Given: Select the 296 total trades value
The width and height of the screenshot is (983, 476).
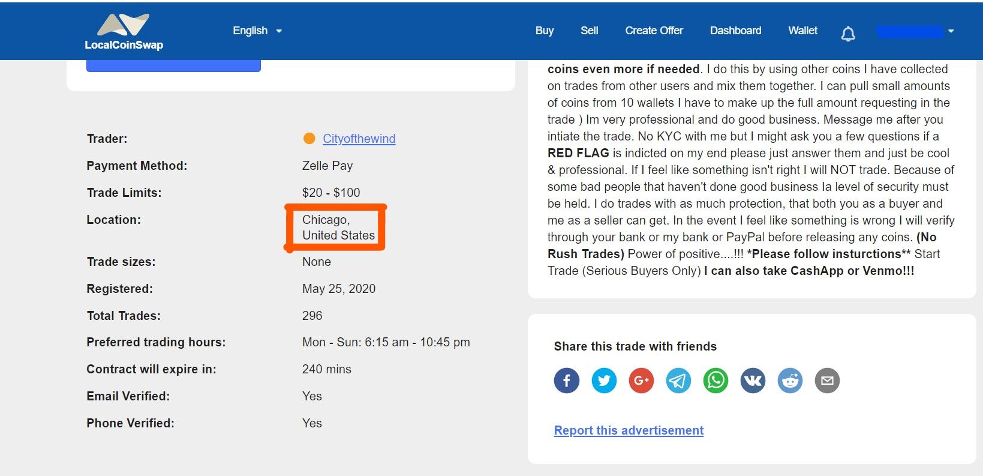Looking at the screenshot, I should pyautogui.click(x=312, y=316).
